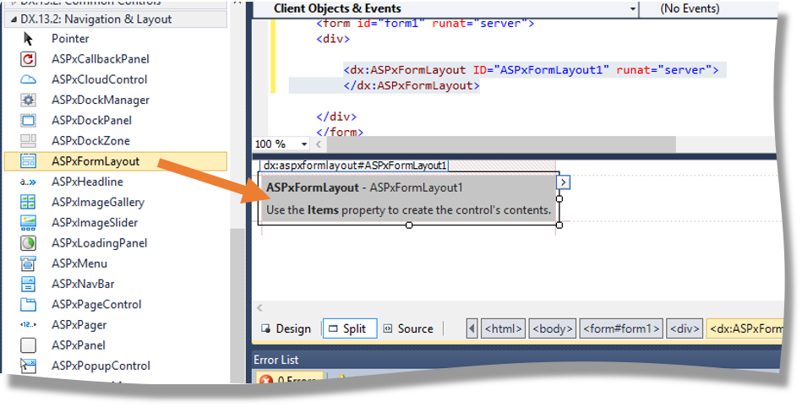Click the <dx:ASPxFormLayout ID="ASPxFormLayout1" code line
The image size is (802, 407).
tap(531, 70)
